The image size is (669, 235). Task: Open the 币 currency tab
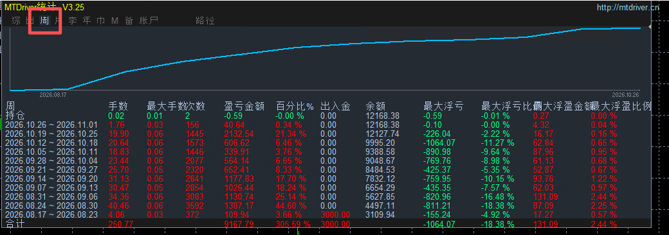coord(101,21)
